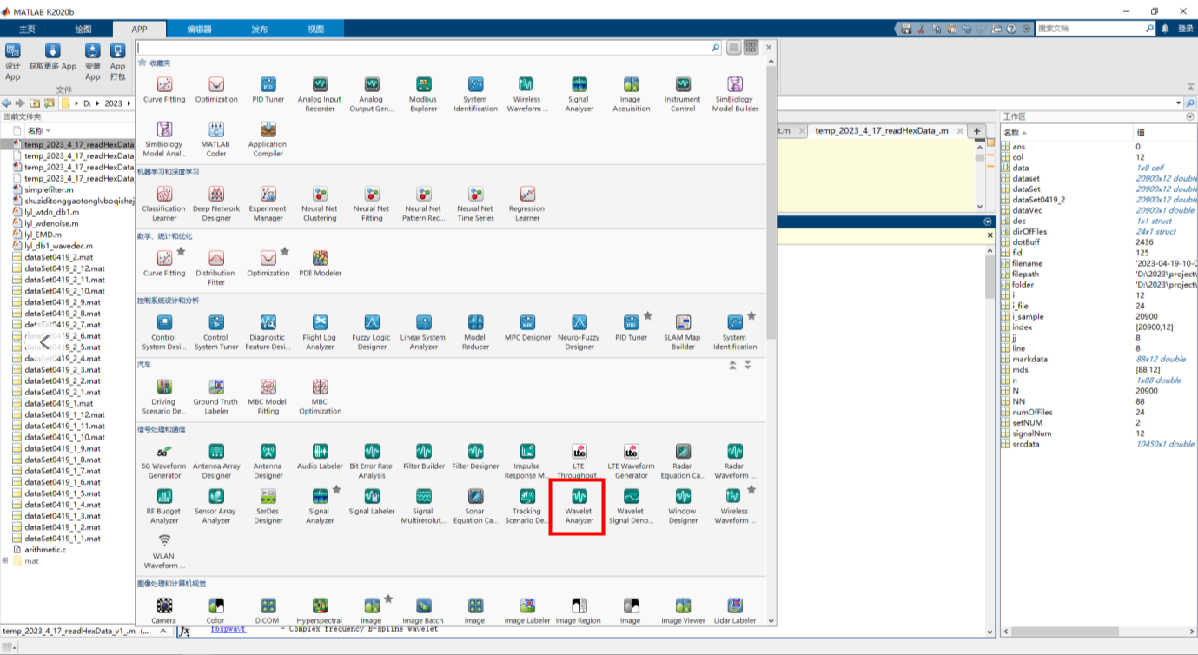Screen dimensions: 1198x655
Task: Open the Wavelet Signal Denoiser app
Action: [x=631, y=506]
